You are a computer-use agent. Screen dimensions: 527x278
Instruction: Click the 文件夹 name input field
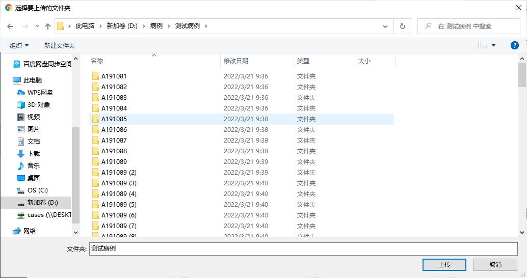303,249
